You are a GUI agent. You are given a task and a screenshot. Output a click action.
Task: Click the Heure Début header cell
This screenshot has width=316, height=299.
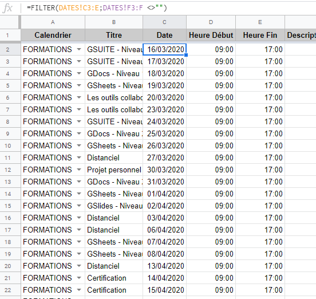[211, 35]
